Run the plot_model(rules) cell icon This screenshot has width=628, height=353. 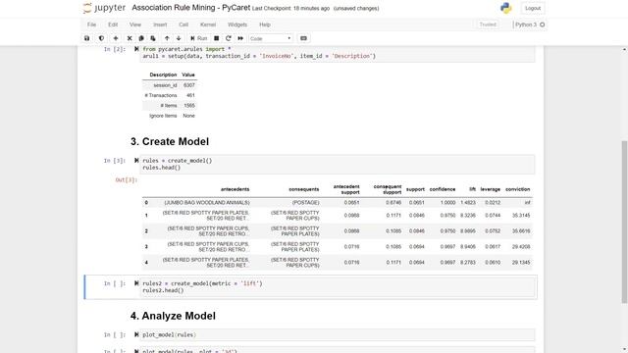(x=136, y=334)
